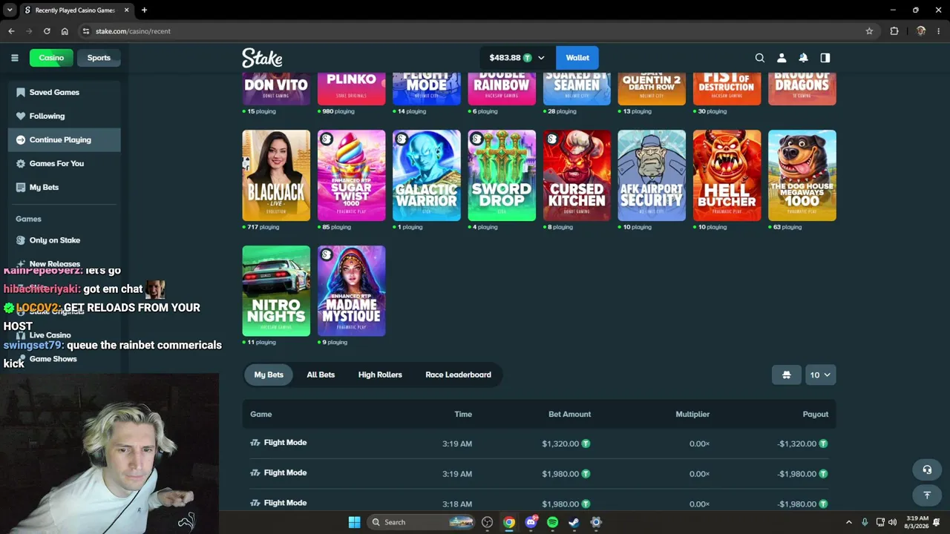
Task: Click the Multiplier column header
Action: click(692, 414)
